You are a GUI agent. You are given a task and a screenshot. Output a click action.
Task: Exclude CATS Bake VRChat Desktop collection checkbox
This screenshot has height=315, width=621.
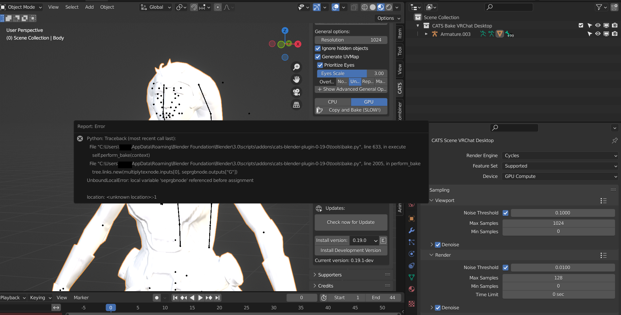point(581,25)
